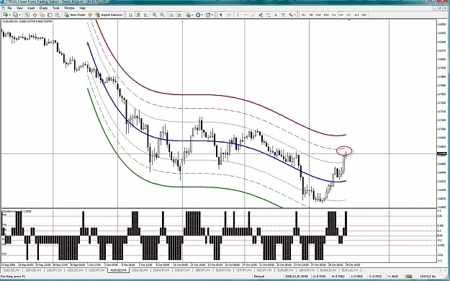450x281 pixels.
Task: Click the chart shift triangle marker above the chart
Action: pyautogui.click(x=349, y=20)
